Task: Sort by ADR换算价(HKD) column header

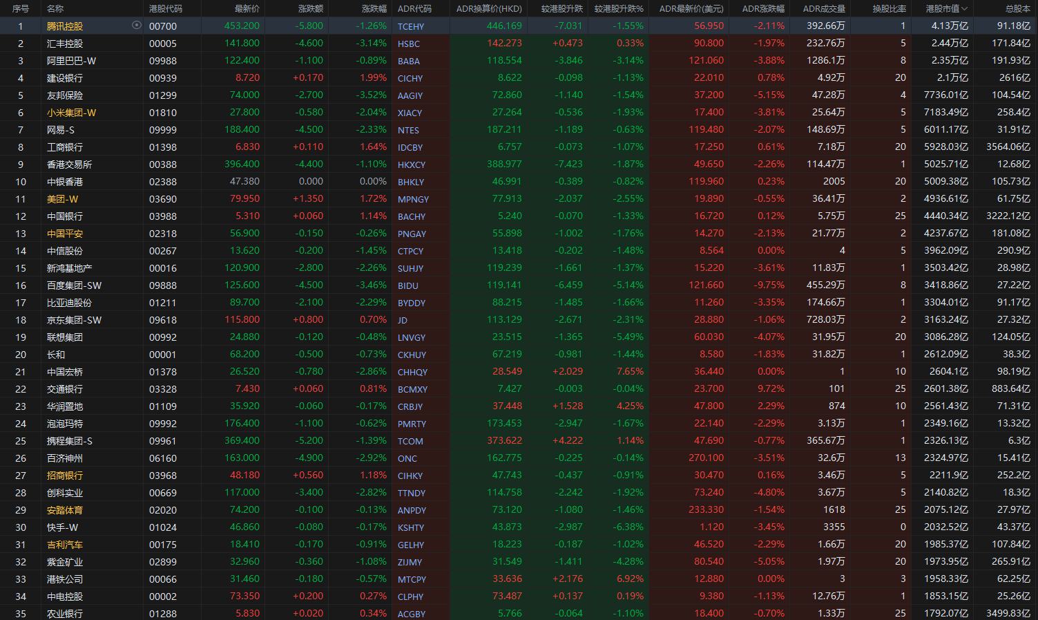Action: point(489,8)
